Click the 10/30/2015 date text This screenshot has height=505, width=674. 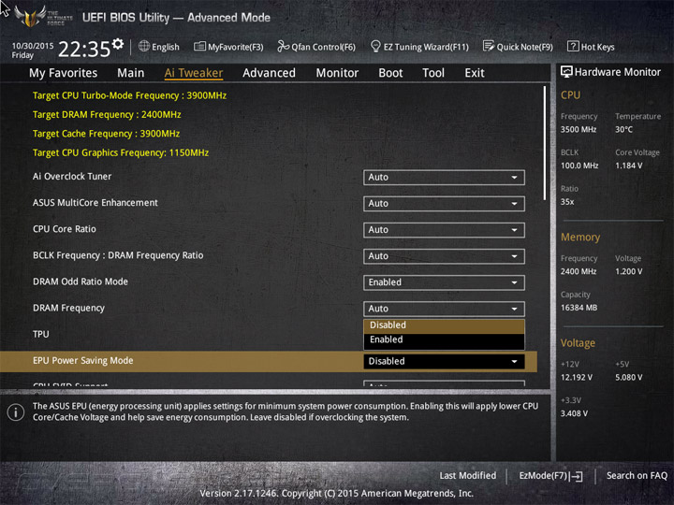coord(33,46)
